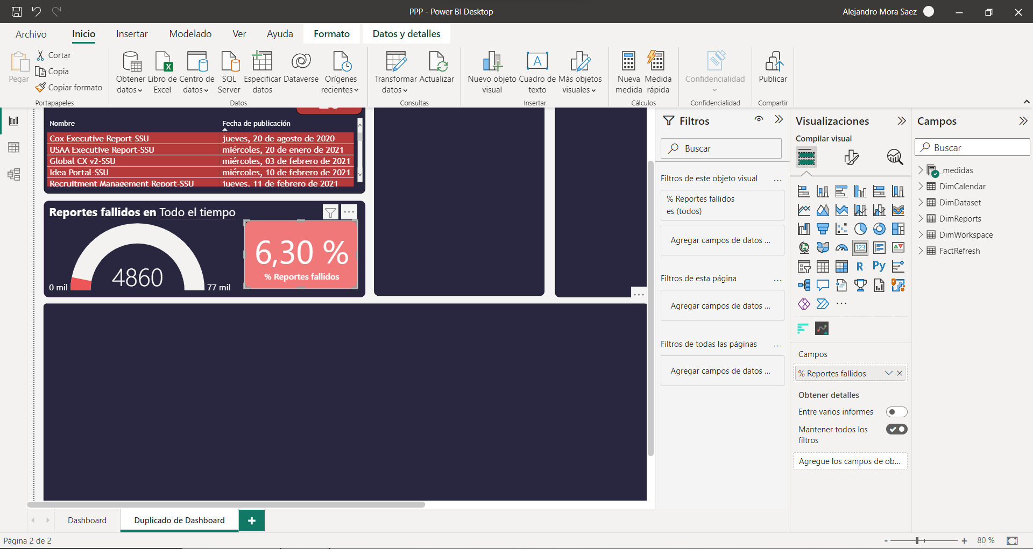Pick the gauge visualization icon

[841, 248]
